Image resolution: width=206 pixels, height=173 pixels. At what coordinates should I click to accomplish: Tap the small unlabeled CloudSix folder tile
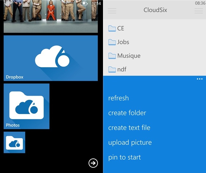coord(14,142)
